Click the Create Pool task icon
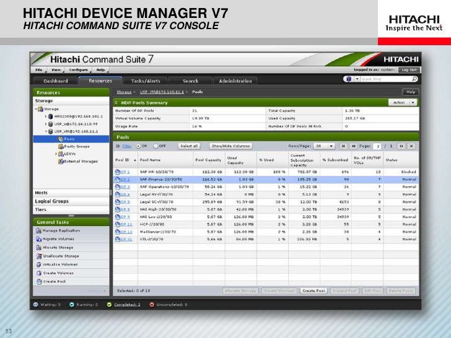 pyautogui.click(x=38, y=282)
